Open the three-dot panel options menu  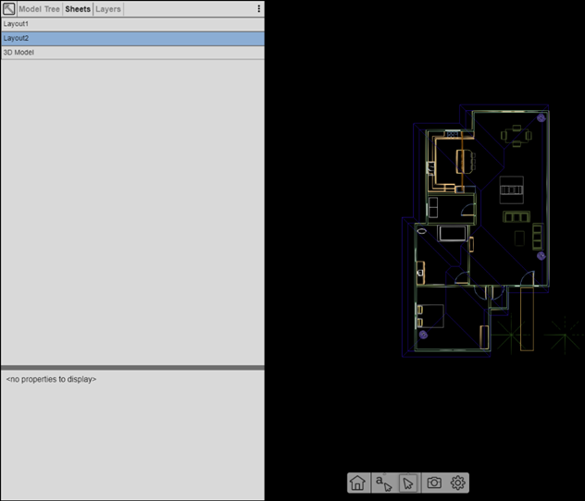point(258,8)
